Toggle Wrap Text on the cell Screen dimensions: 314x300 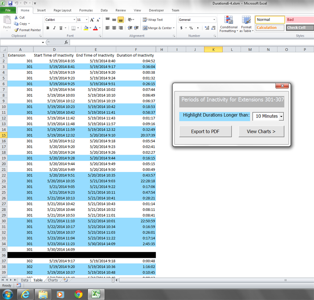click(x=153, y=20)
